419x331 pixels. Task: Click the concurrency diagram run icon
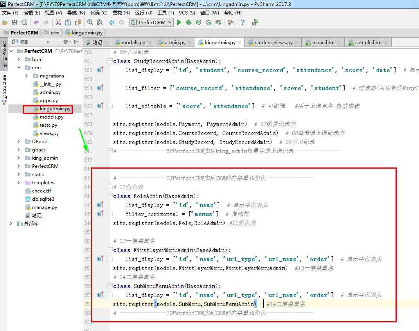click(218, 22)
